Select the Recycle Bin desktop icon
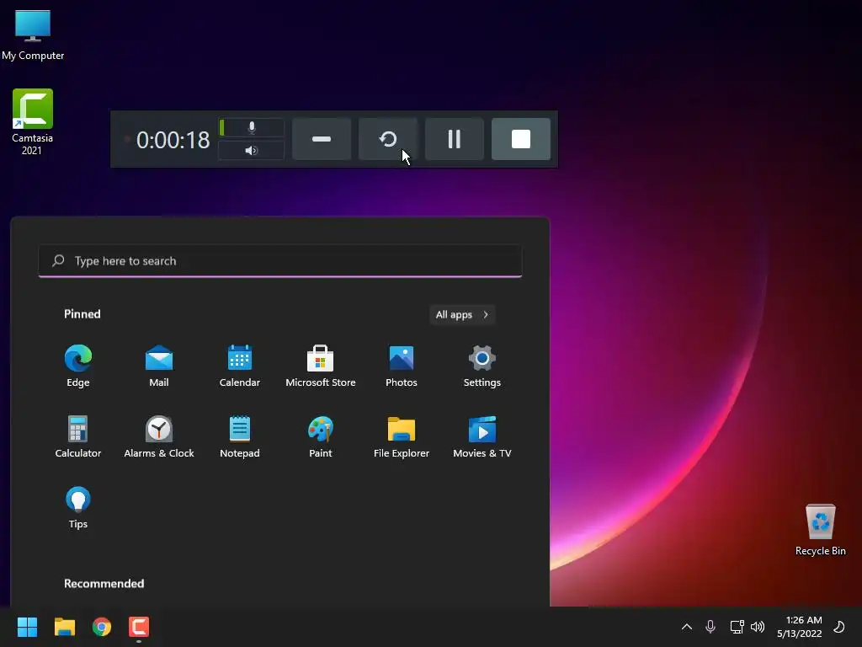The width and height of the screenshot is (862, 647). coord(820,529)
